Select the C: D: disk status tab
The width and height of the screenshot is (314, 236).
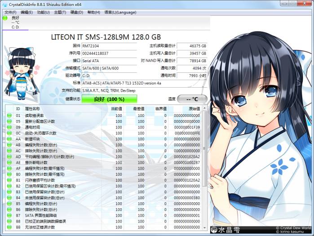15,22
